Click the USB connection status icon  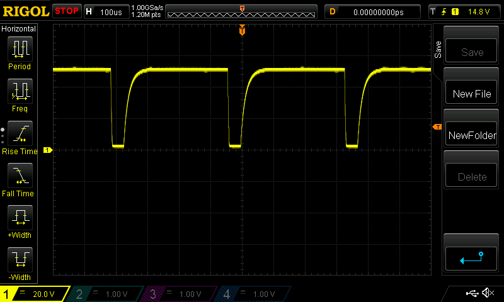(x=472, y=293)
